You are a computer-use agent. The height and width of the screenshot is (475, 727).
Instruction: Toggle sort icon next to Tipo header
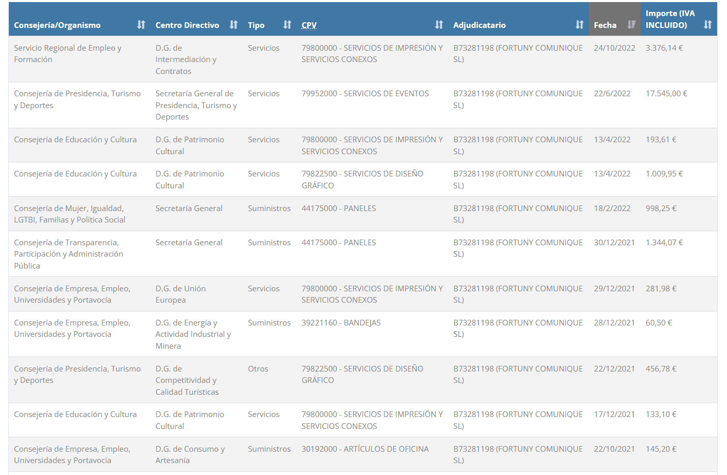coord(287,25)
